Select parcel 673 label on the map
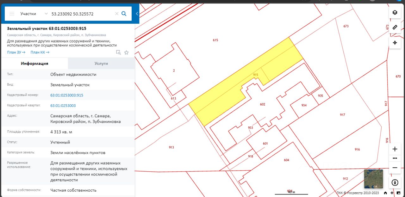This screenshot has width=405, height=197. pyautogui.click(x=346, y=26)
